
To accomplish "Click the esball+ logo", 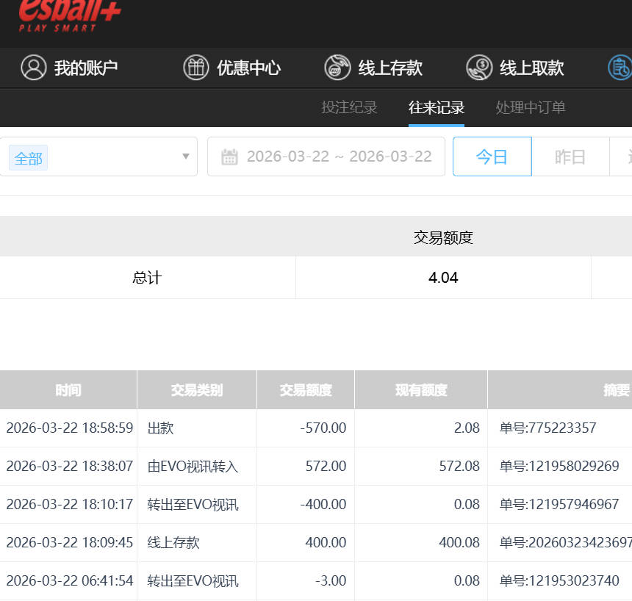I will tap(68, 15).
